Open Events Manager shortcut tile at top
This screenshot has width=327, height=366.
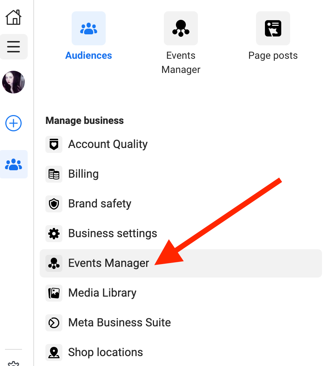point(181,28)
